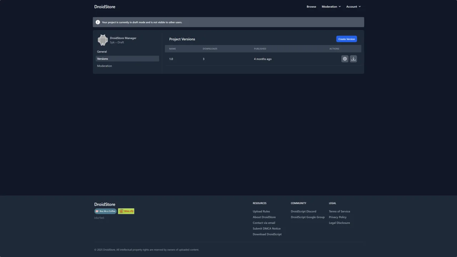Click the footer DroidStore logo text
This screenshot has width=457, height=257.
click(105, 204)
